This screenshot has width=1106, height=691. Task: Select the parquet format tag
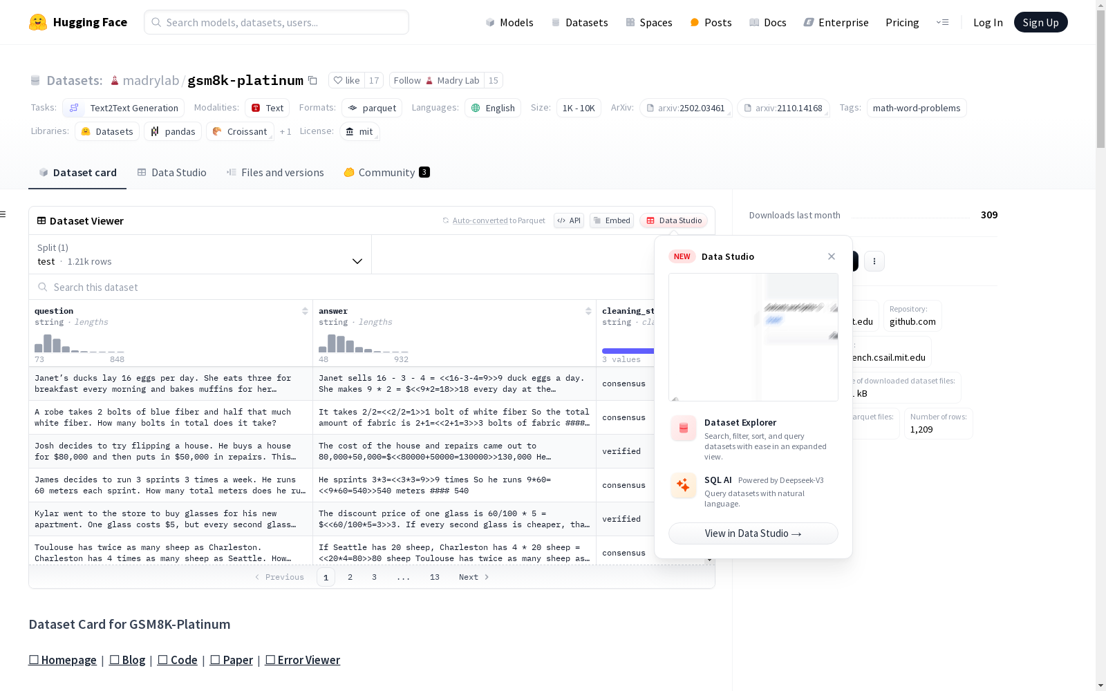pyautogui.click(x=373, y=108)
